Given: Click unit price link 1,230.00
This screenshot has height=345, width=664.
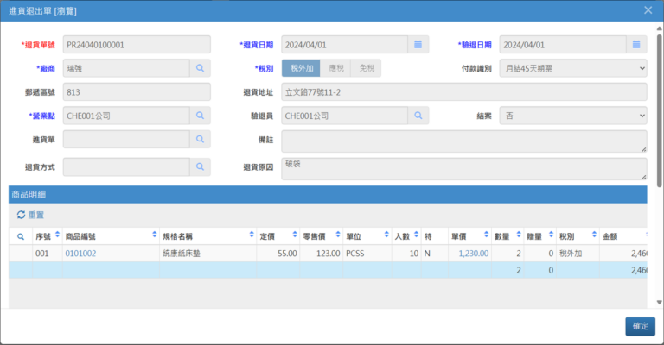Looking at the screenshot, I should (x=474, y=254).
